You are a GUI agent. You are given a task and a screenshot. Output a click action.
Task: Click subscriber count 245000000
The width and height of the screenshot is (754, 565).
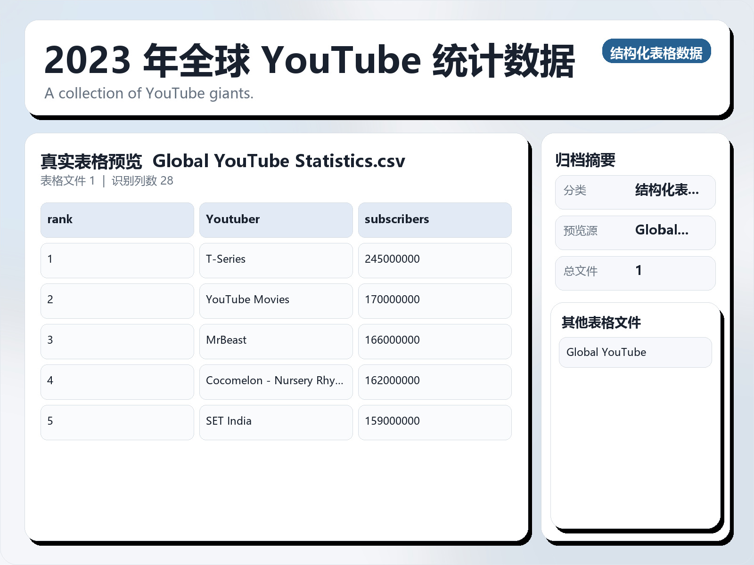[x=434, y=260]
